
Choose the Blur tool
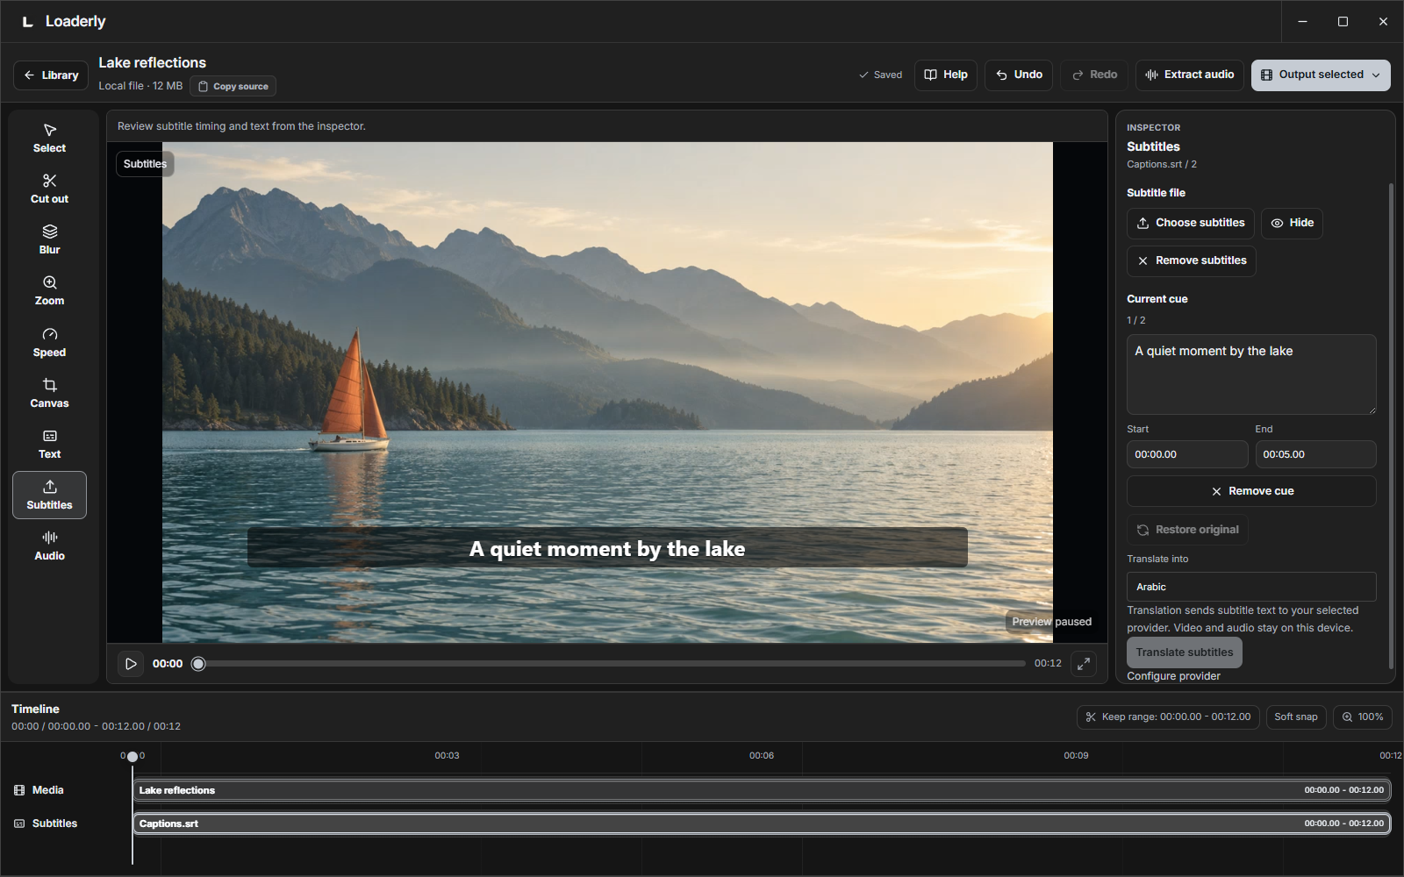49,240
